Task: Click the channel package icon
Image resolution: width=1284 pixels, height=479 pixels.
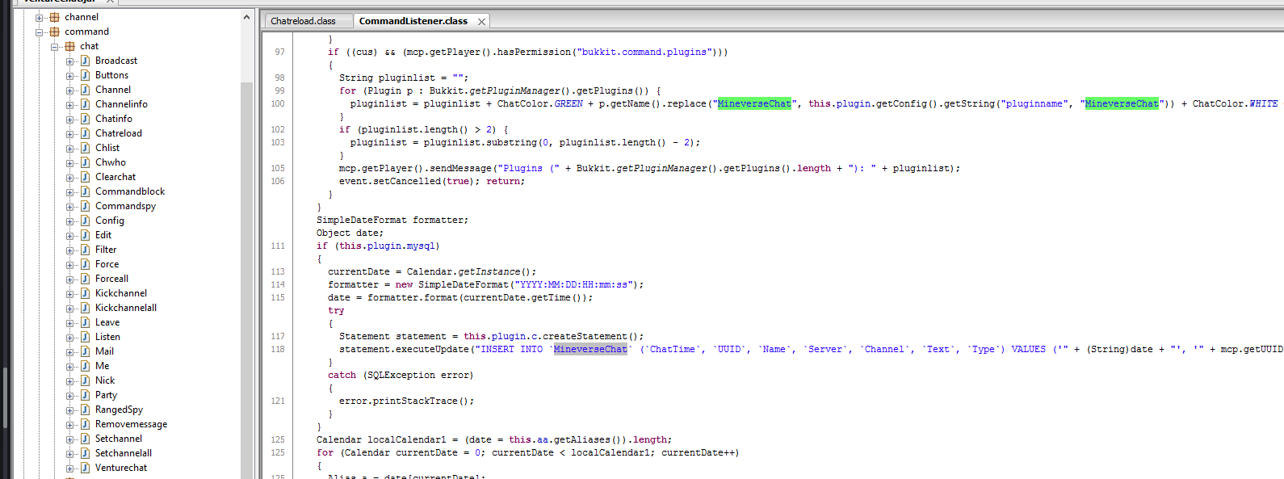Action: [x=54, y=17]
